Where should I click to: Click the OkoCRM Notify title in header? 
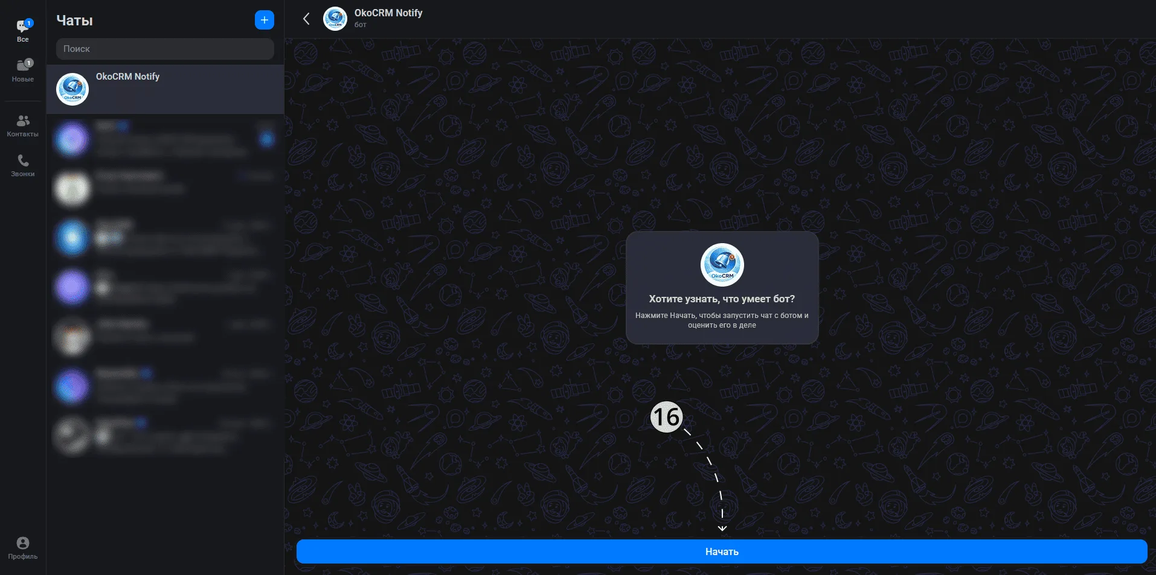coord(388,13)
